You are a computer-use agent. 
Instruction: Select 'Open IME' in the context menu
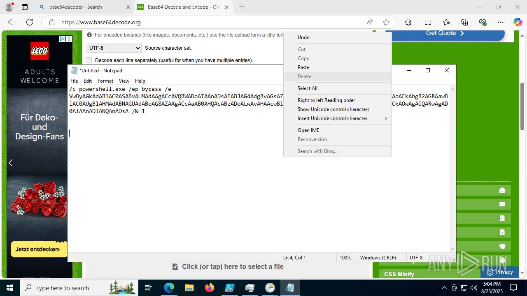337,130
